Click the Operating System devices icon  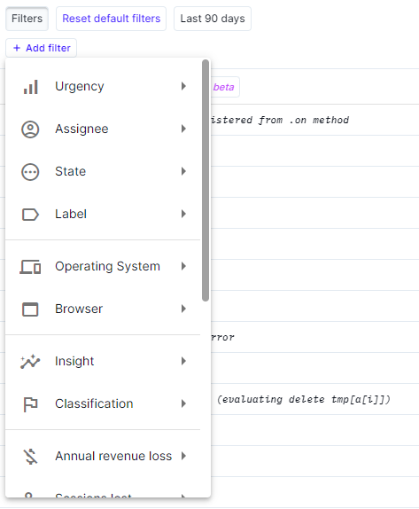[30, 267]
